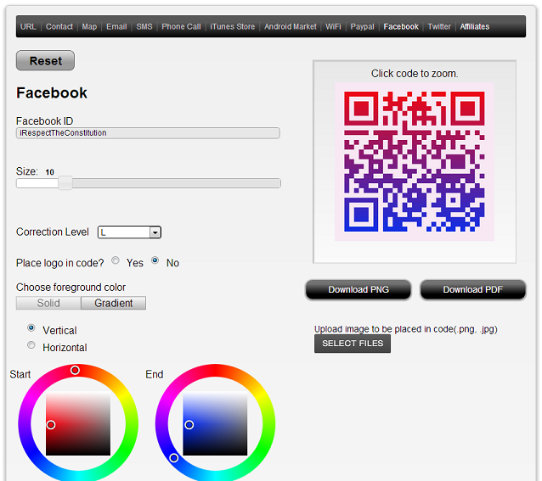Open the Phone Call tab

181,26
